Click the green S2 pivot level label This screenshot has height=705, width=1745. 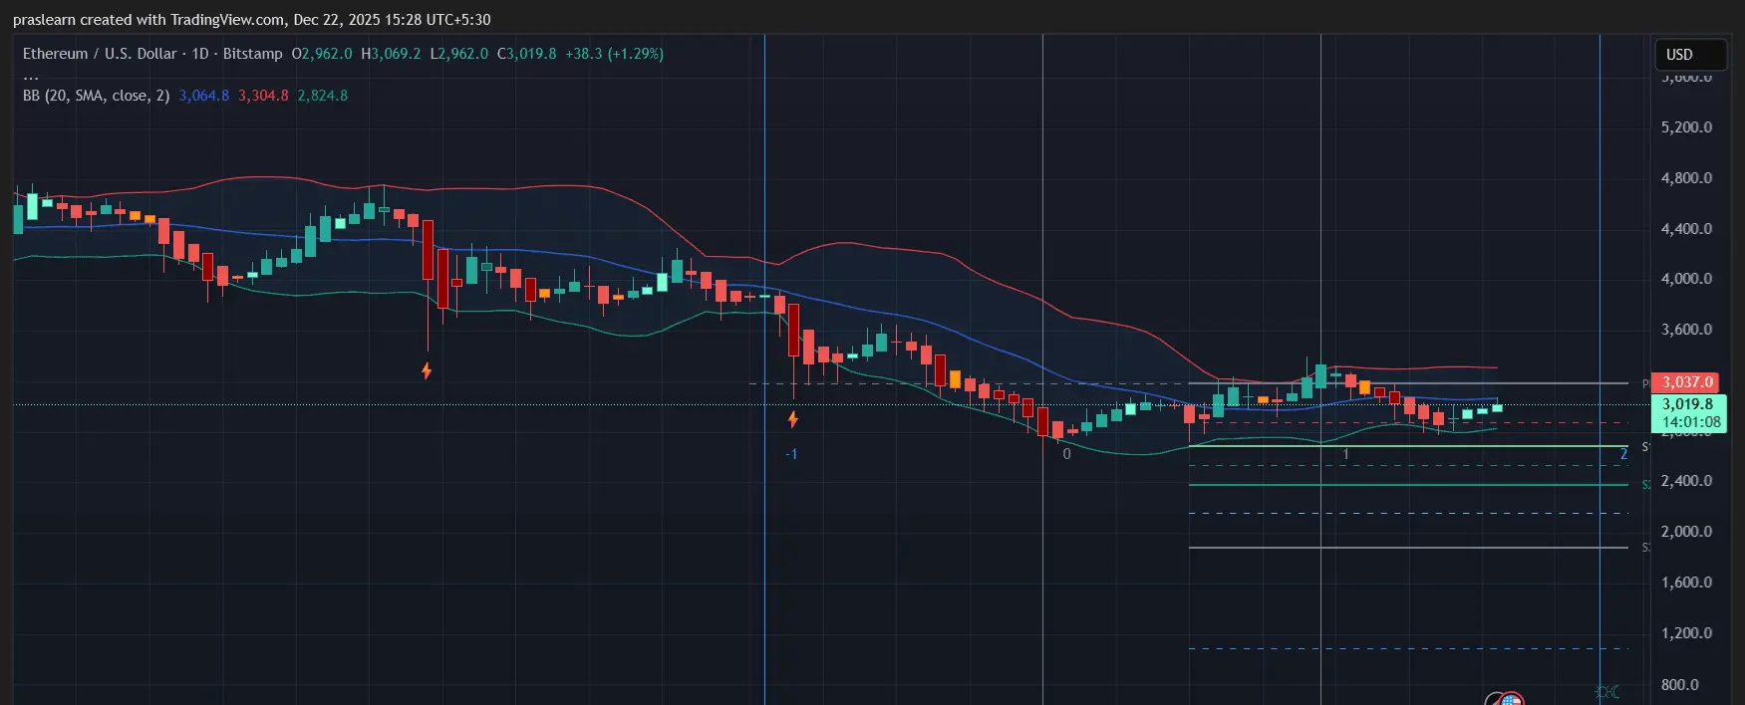(x=1645, y=485)
